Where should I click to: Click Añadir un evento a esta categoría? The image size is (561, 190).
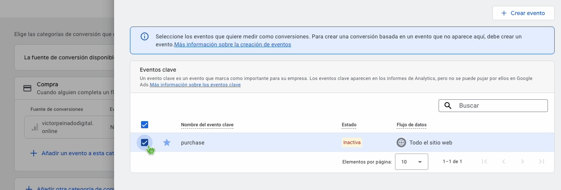pyautogui.click(x=75, y=153)
